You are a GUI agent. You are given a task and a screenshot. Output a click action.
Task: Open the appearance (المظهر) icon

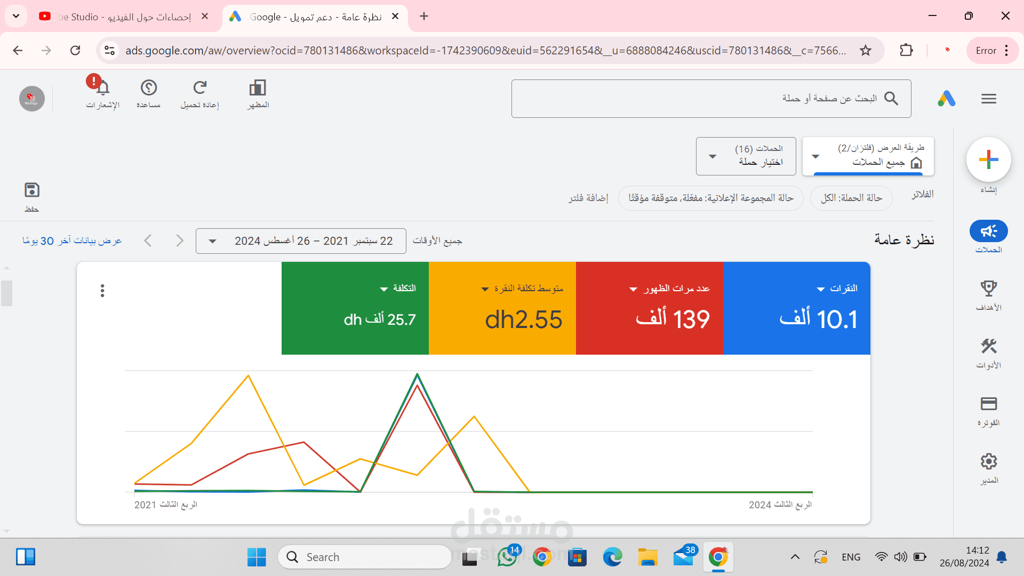(258, 87)
